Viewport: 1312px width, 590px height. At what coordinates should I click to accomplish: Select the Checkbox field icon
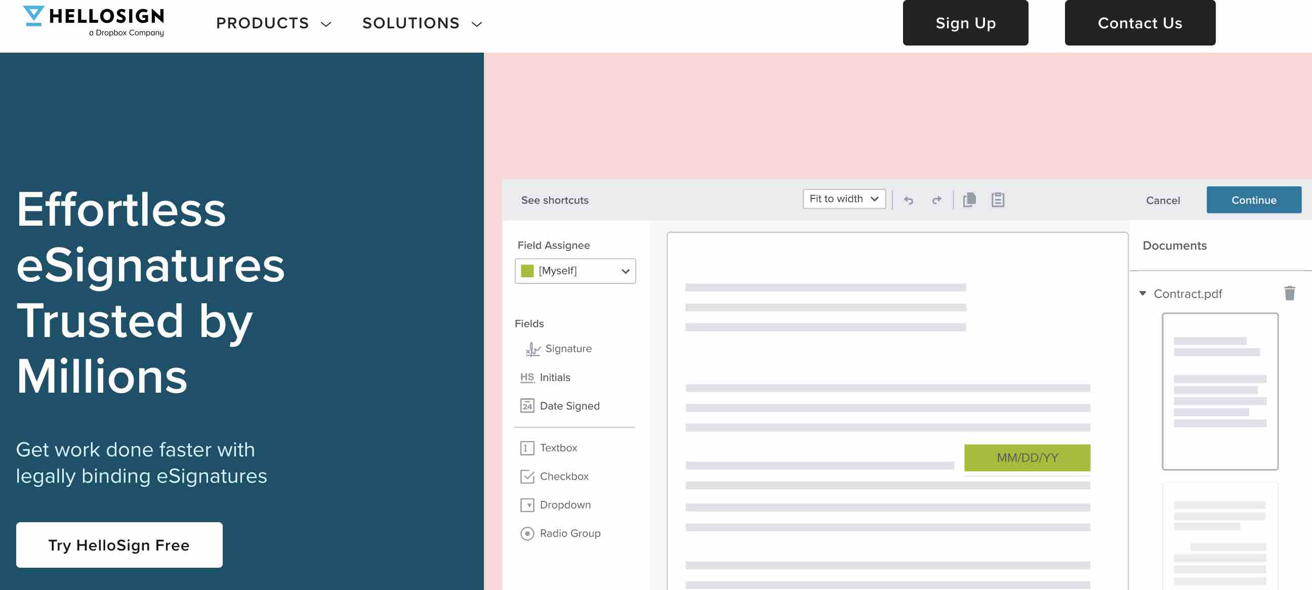[526, 477]
